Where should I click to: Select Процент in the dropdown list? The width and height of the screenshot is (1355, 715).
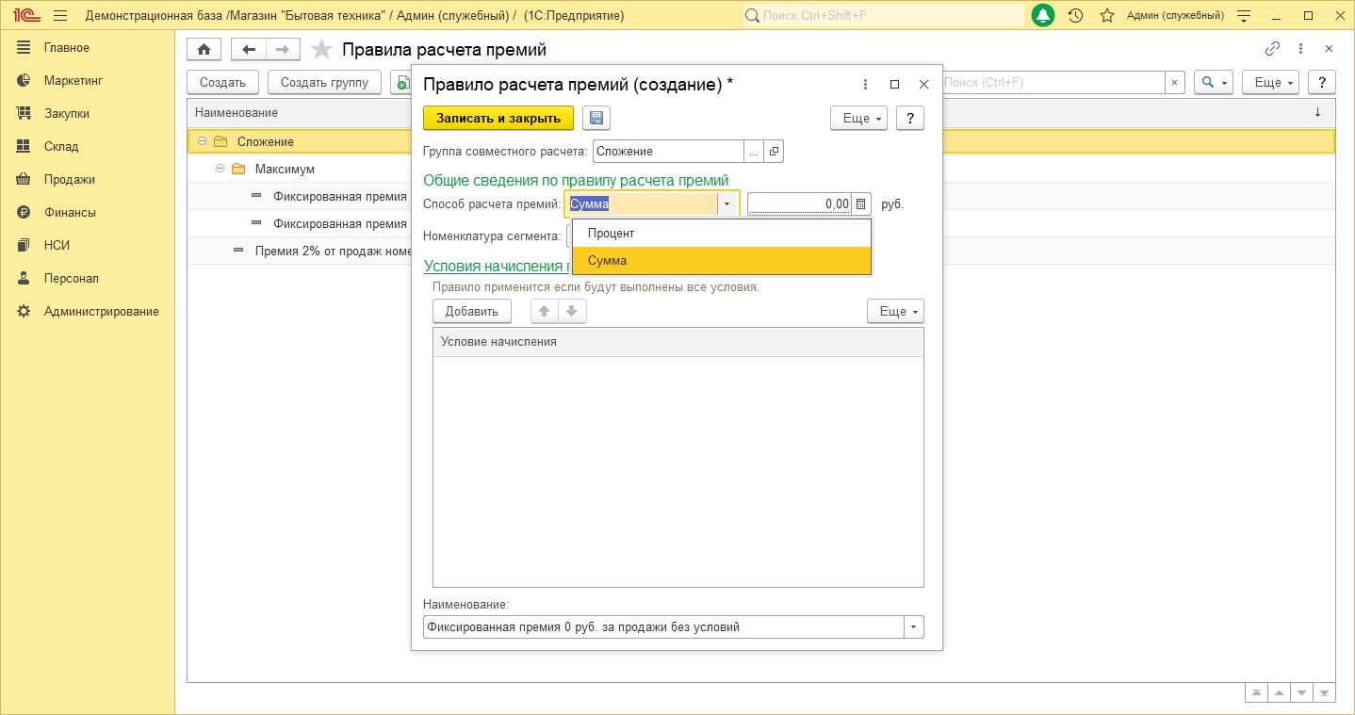722,234
